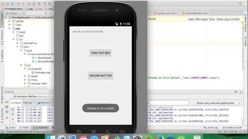This screenshot has width=248, height=139.
Task: Click the Redo arrow icon
Action: click(x=23, y=3)
